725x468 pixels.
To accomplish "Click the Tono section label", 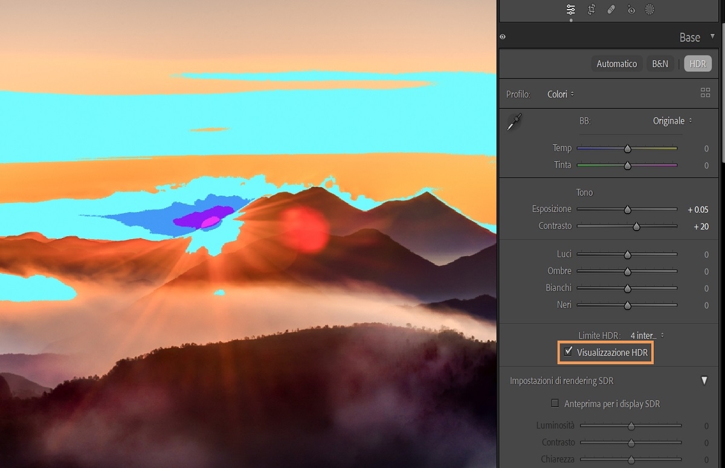I will [x=584, y=192].
